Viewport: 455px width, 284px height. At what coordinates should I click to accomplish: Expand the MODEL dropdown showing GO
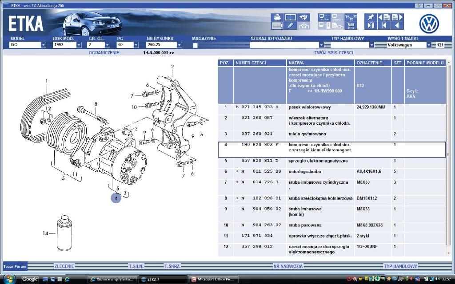[x=43, y=45]
